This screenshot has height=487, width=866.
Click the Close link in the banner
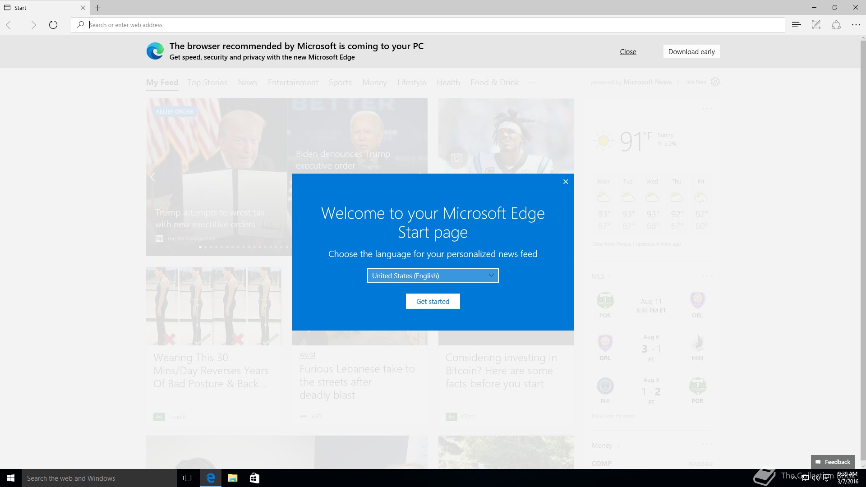[x=628, y=52]
